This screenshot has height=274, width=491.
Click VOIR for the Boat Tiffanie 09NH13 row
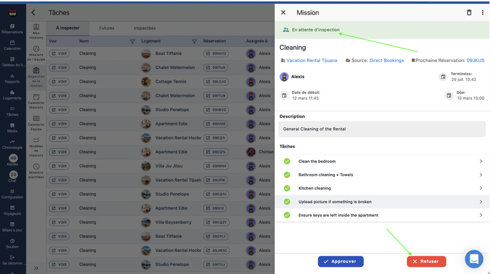pos(59,53)
